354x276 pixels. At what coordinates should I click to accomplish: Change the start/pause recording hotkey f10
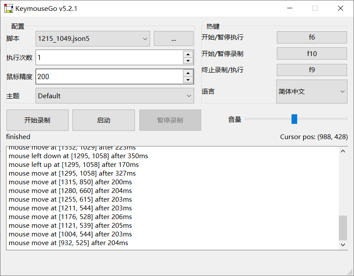[x=311, y=53]
